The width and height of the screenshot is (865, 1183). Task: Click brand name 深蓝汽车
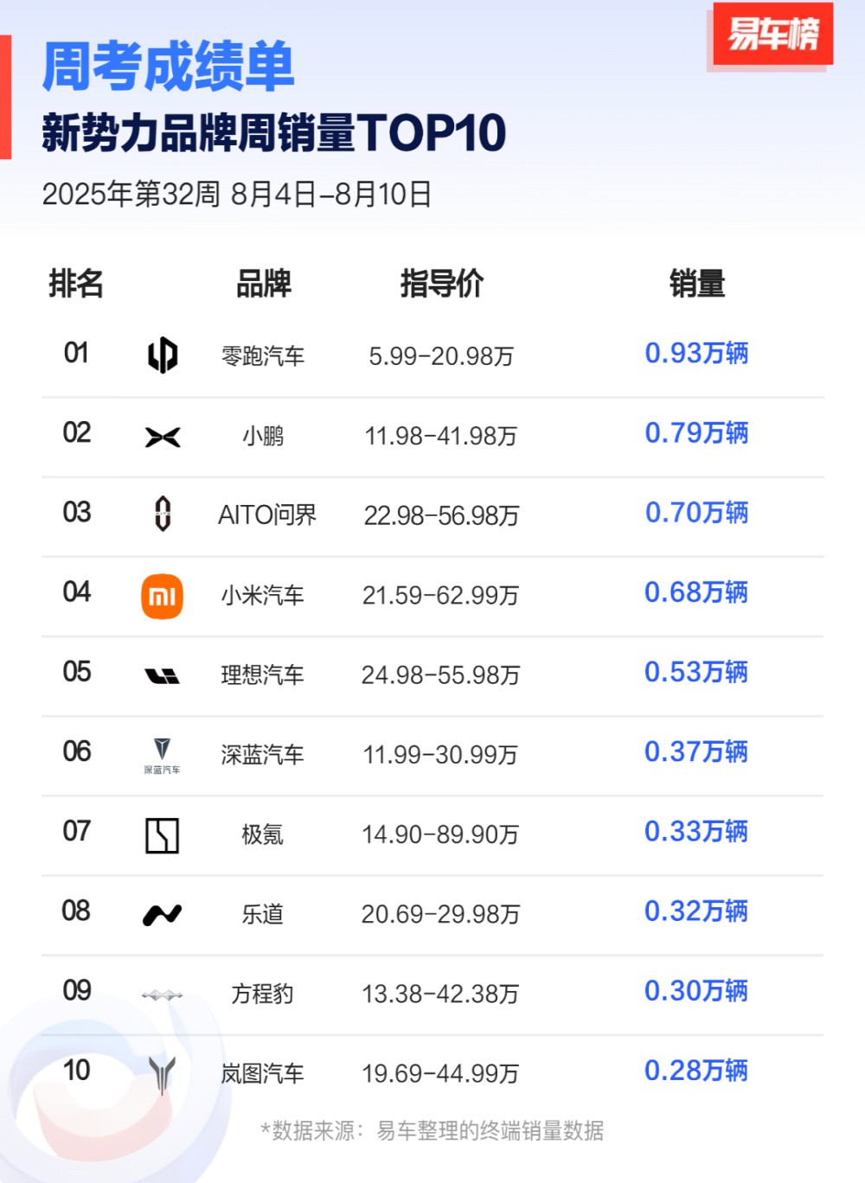pos(263,755)
